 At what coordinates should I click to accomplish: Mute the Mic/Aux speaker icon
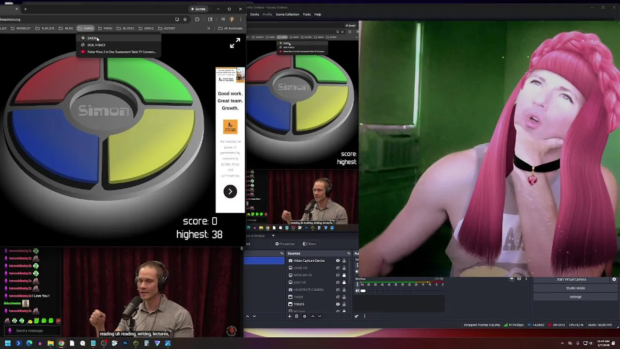click(x=357, y=291)
